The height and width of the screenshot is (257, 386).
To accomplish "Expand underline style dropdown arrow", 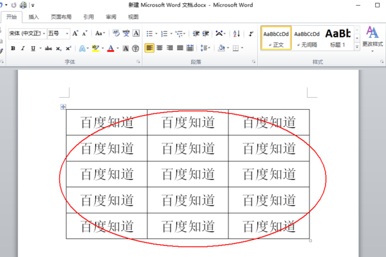I will tap(41, 48).
